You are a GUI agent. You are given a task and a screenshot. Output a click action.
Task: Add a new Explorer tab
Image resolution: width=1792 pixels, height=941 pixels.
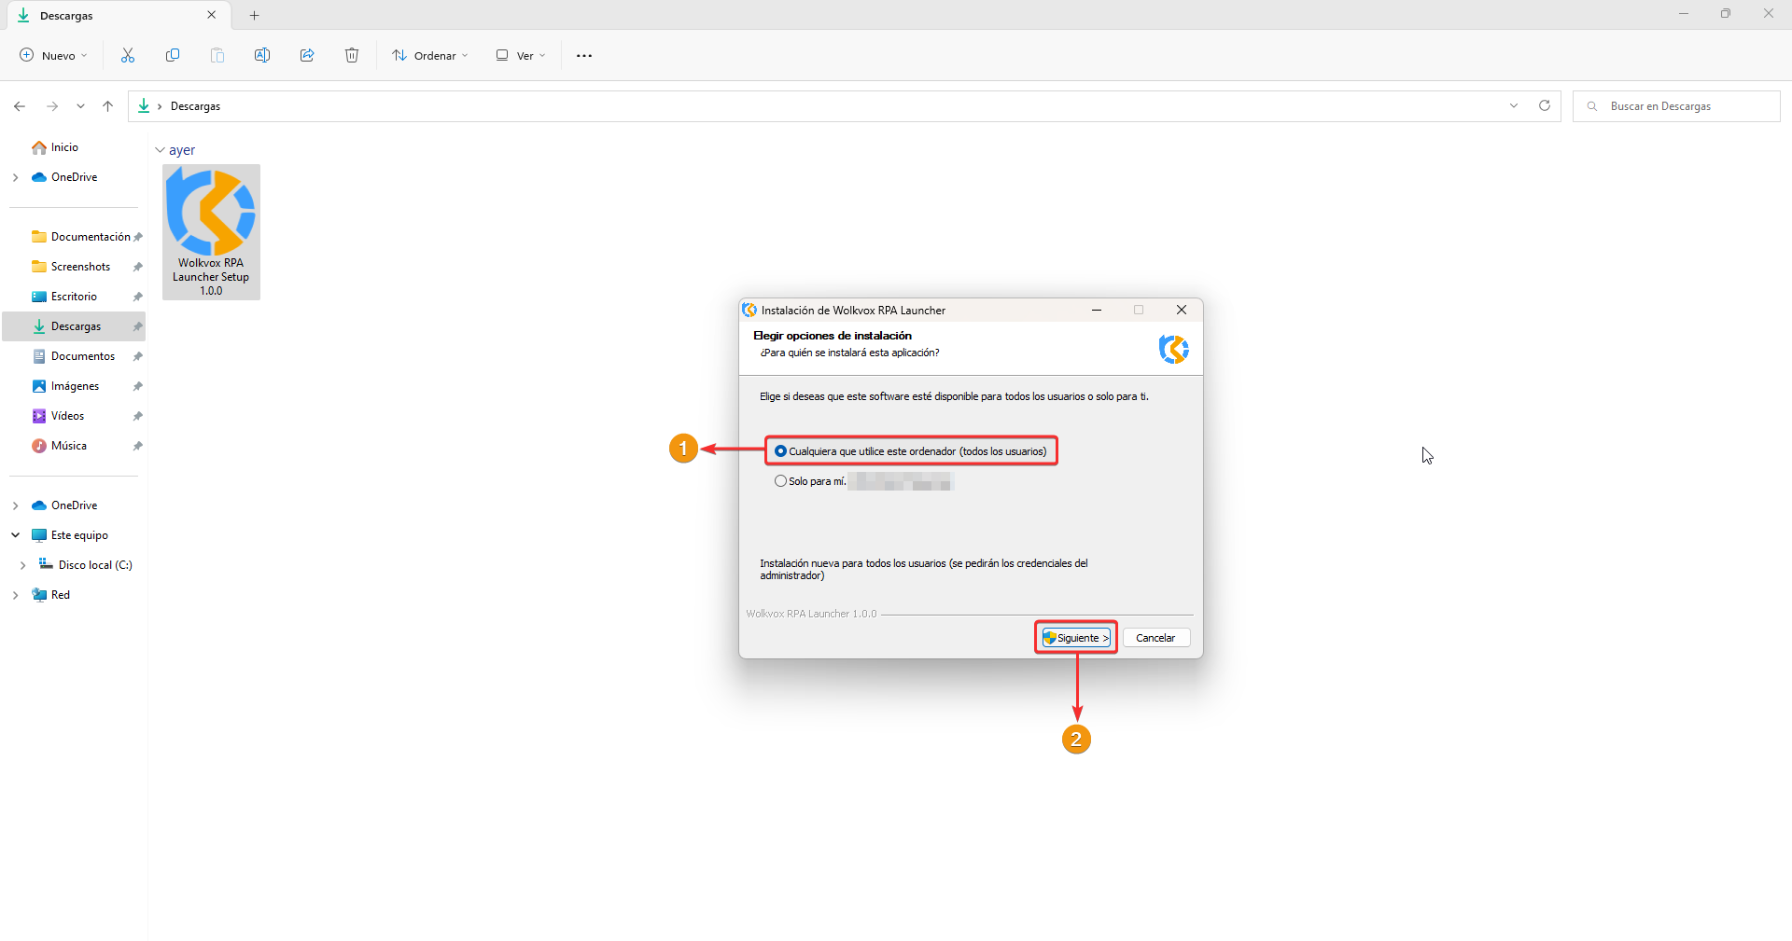coord(255,15)
